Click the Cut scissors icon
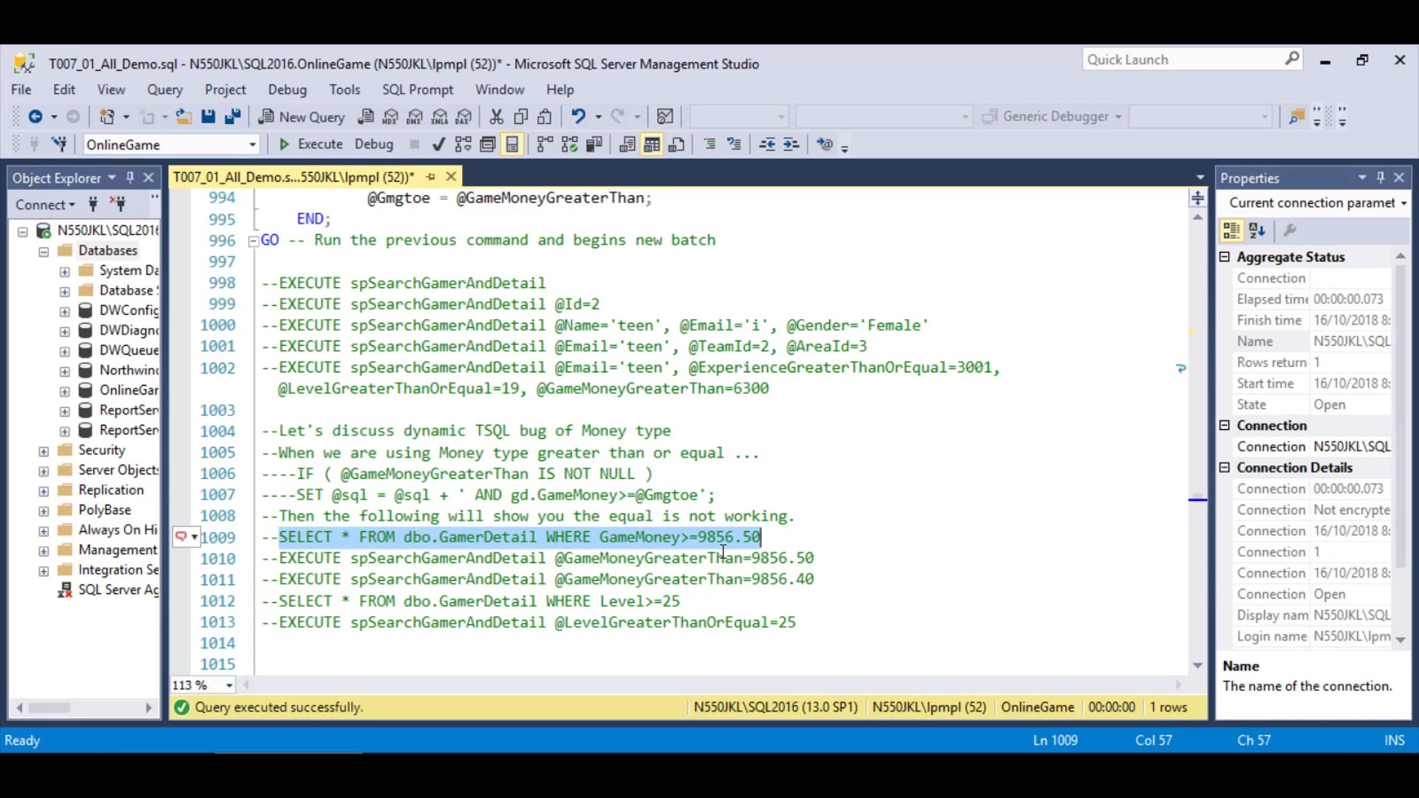The image size is (1419, 798). pyautogui.click(x=496, y=117)
